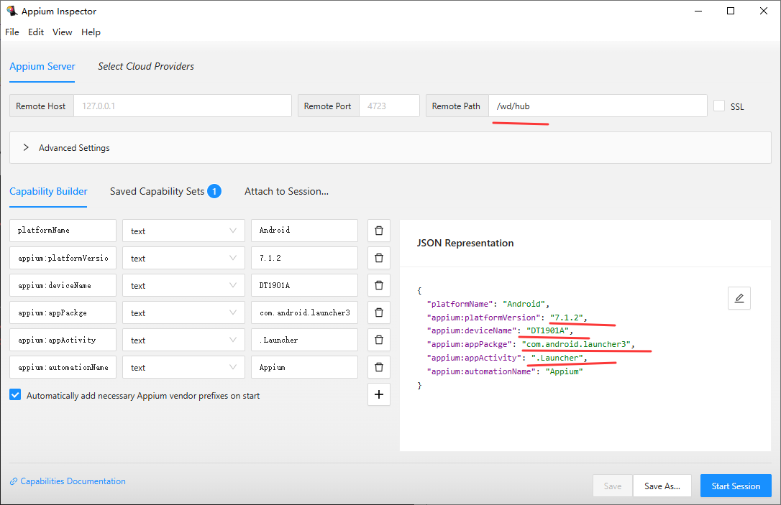Delete the appium:appActivity capability row
Image resolution: width=781 pixels, height=505 pixels.
378,340
